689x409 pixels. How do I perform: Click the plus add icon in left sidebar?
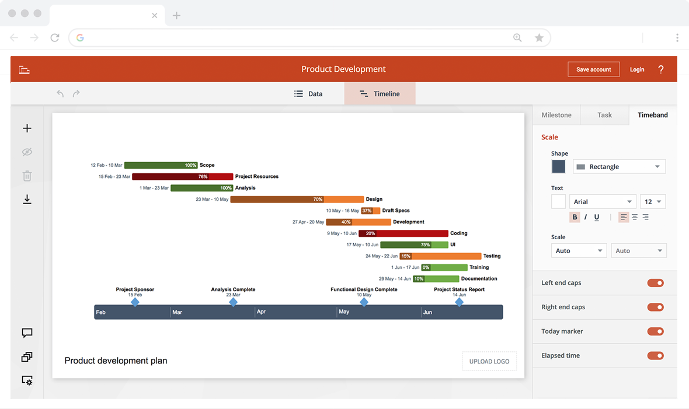(x=27, y=128)
